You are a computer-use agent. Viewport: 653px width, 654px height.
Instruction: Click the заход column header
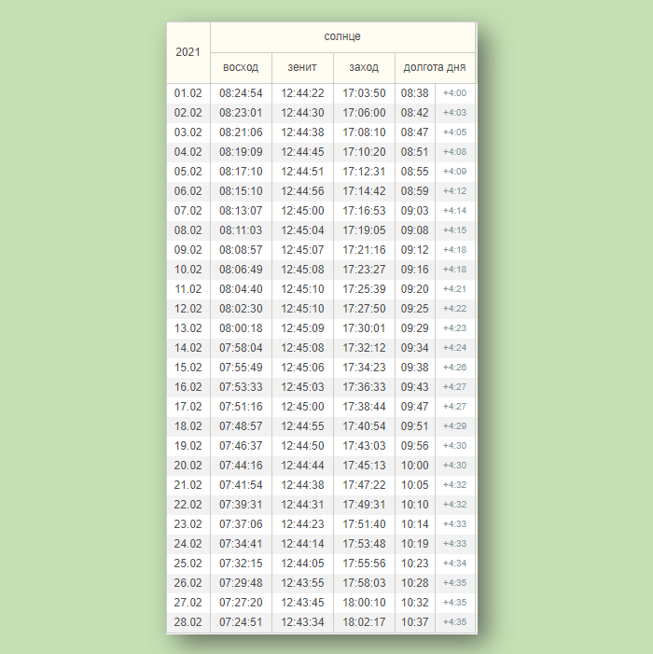(x=364, y=68)
